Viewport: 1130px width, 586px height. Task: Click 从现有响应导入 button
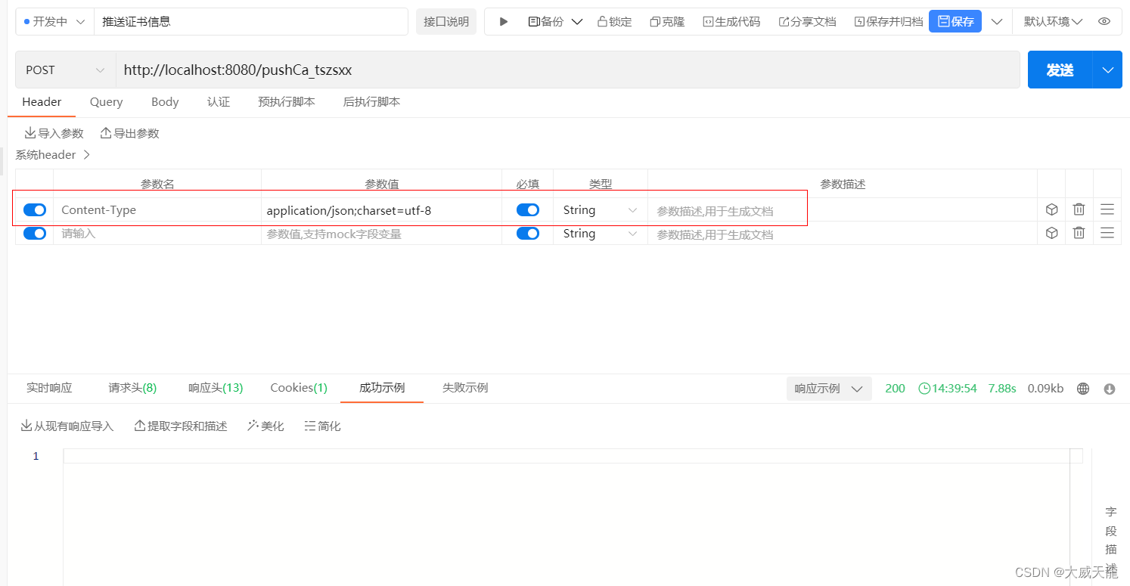(67, 426)
